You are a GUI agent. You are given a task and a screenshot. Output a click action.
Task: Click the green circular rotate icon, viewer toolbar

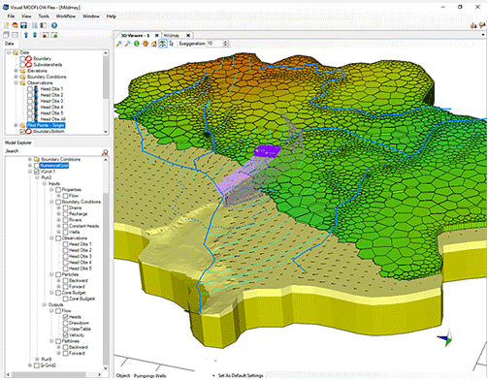pyautogui.click(x=137, y=44)
